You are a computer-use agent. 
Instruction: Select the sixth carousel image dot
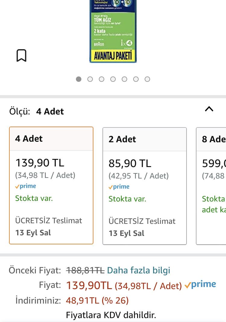click(136, 79)
